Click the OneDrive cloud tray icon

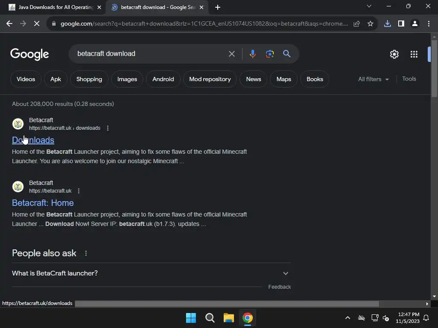(361, 318)
